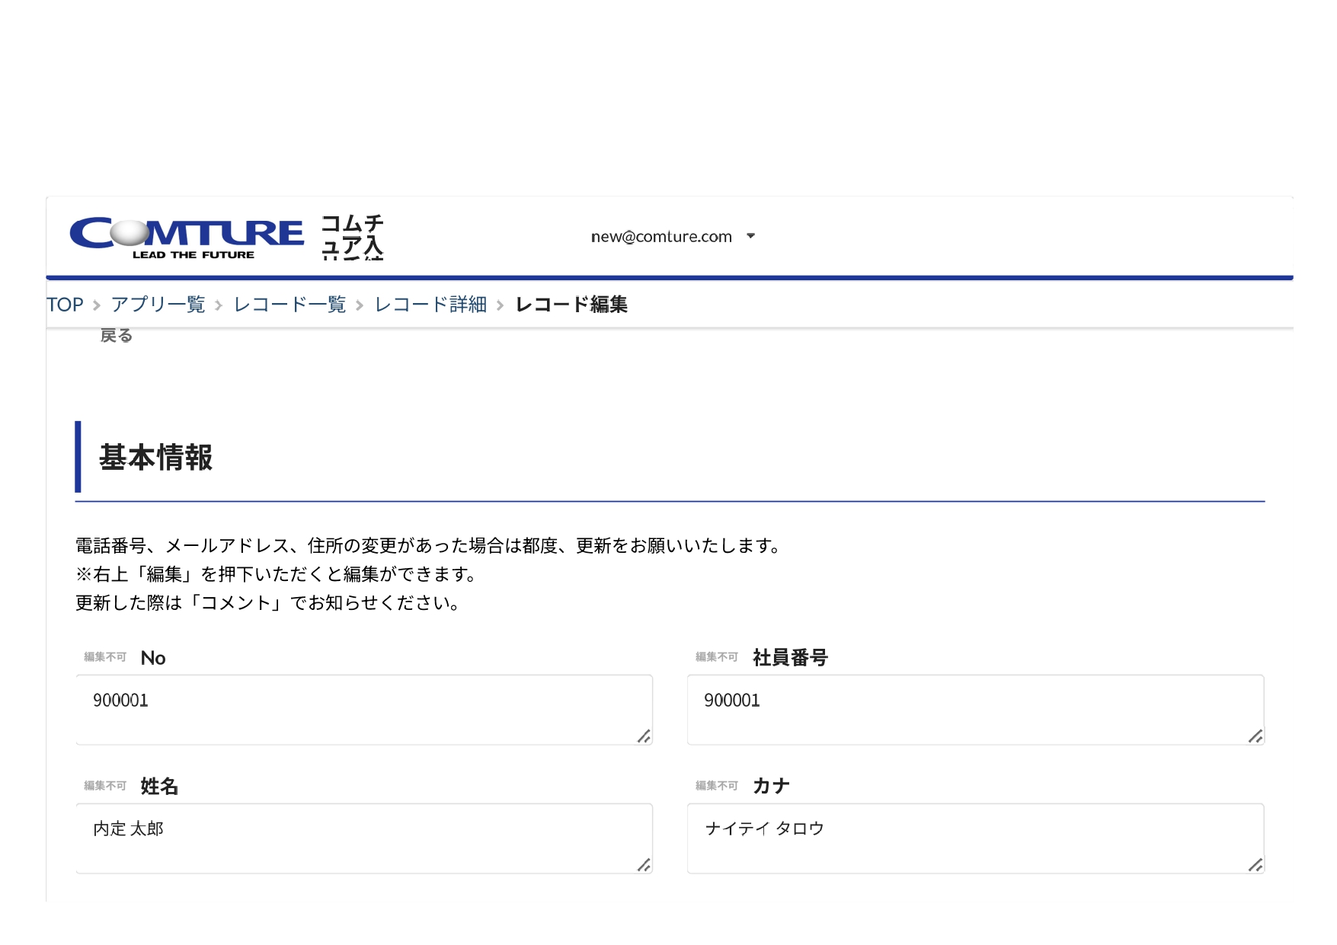1337x945 pixels.
Task: Click the resize grip of the カナ field
Action: point(1256,865)
